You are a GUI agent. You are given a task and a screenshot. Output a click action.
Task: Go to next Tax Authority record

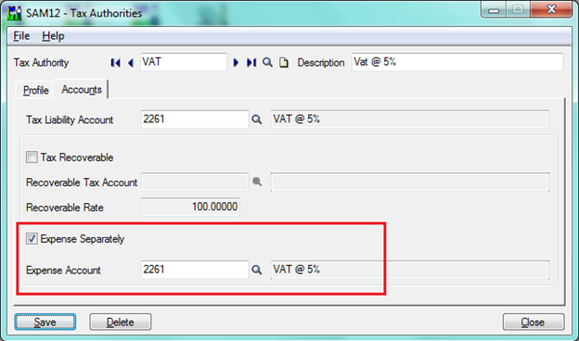click(236, 63)
